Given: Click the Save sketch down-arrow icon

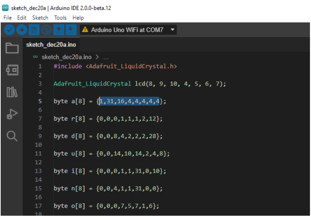Looking at the screenshot, I should tap(71, 30).
